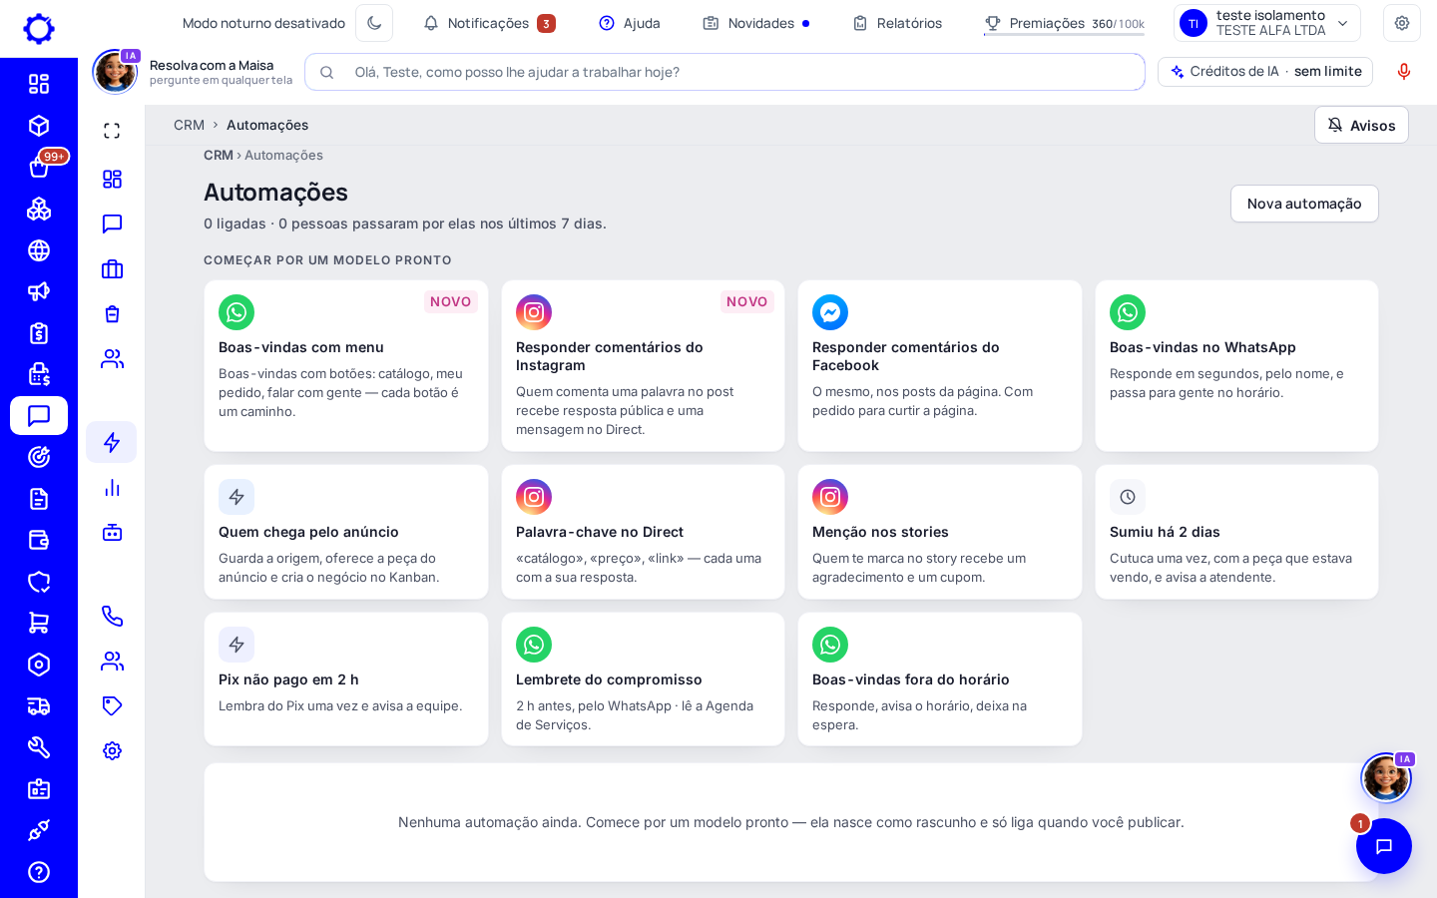Open delivery truck icon in blue sidebar
The image size is (1437, 898).
click(39, 706)
